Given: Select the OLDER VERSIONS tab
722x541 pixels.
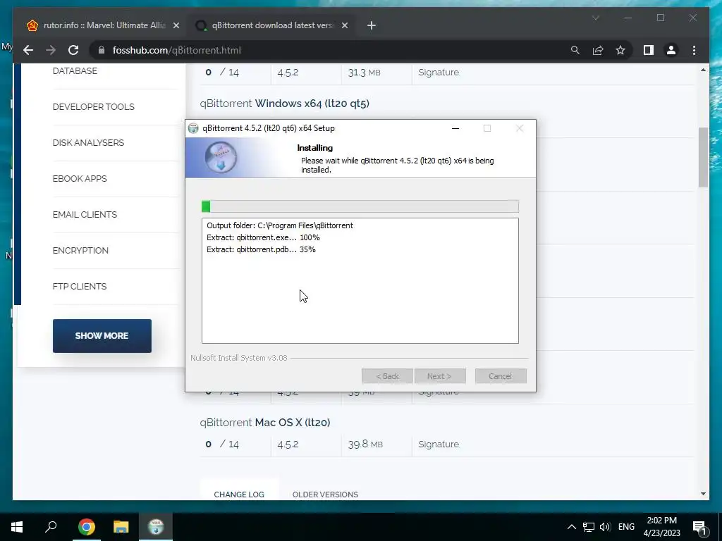Looking at the screenshot, I should pos(325,495).
